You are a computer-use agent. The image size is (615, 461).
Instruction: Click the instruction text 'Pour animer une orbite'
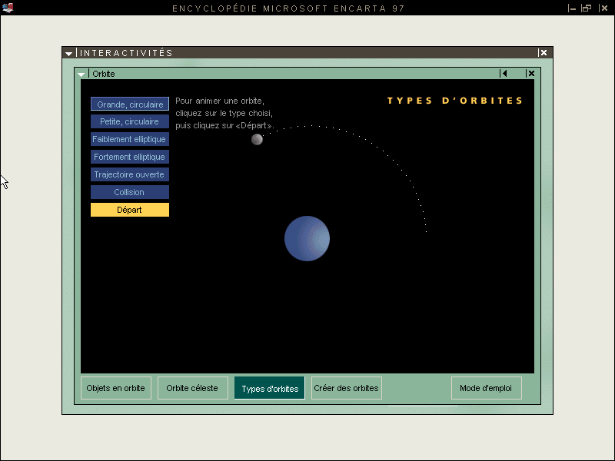(220, 101)
